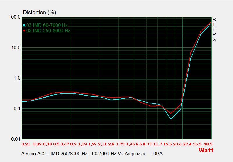Select the '03 IMD 60-7000 Hz' legend label
The height and width of the screenshot is (162, 233).
[47, 25]
